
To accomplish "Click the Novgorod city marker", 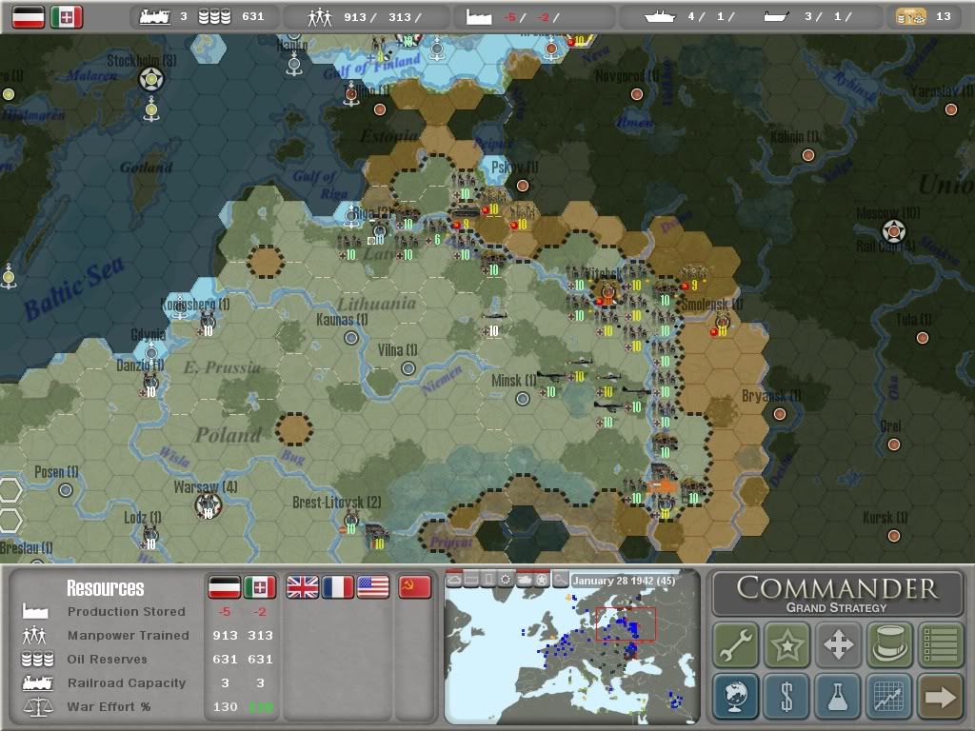I will 637,94.
